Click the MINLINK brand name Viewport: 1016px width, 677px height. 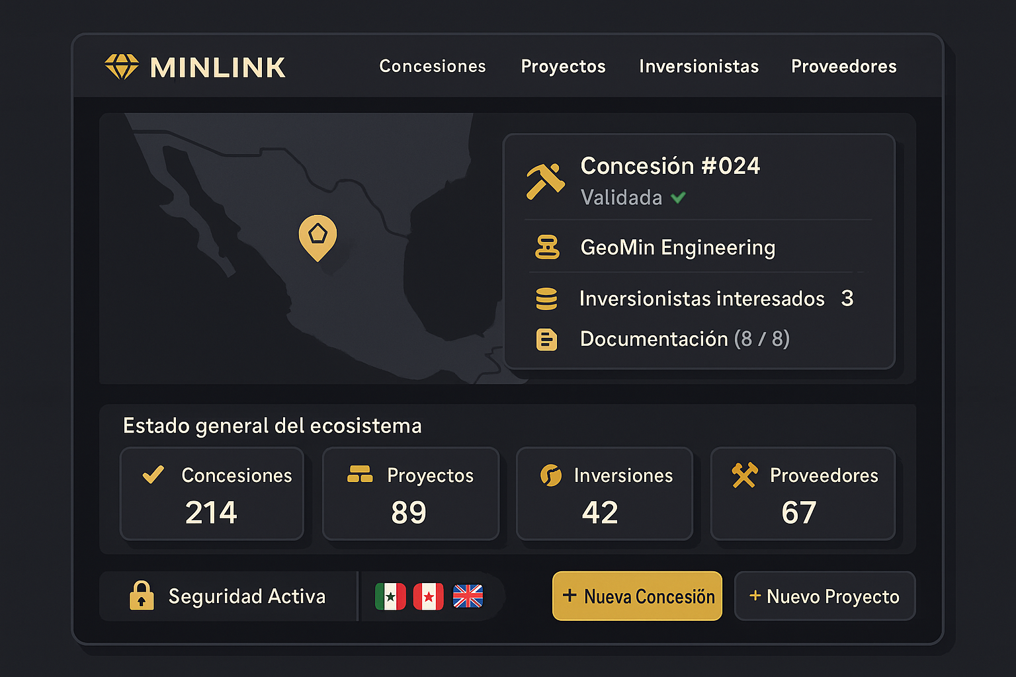coord(218,67)
